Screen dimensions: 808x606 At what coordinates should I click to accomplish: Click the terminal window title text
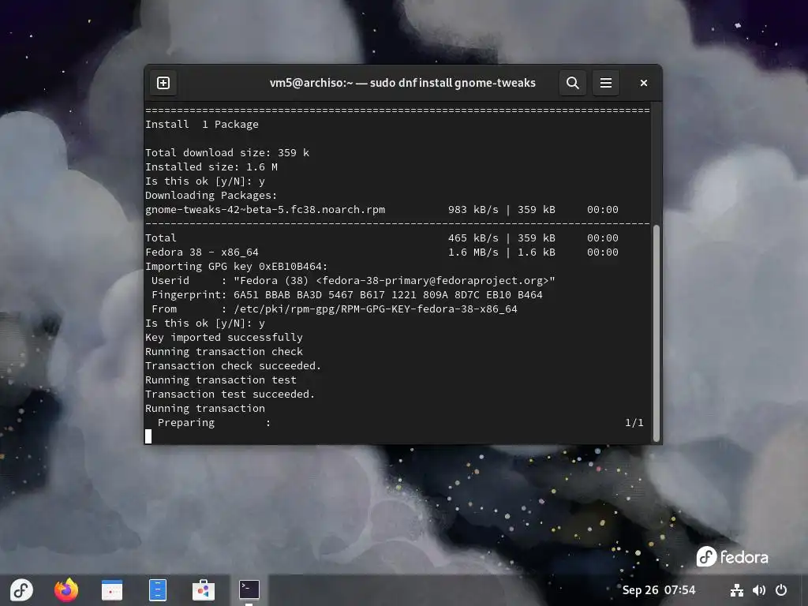click(402, 83)
